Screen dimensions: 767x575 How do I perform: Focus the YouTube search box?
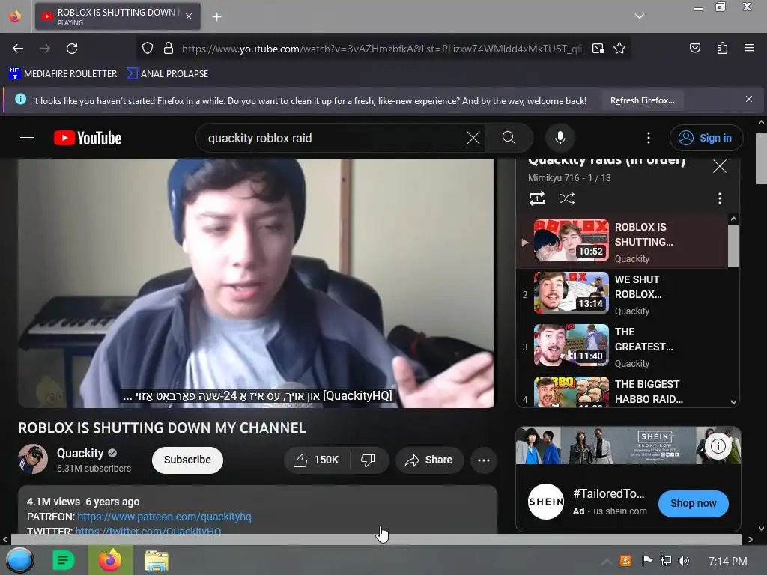[x=333, y=138]
